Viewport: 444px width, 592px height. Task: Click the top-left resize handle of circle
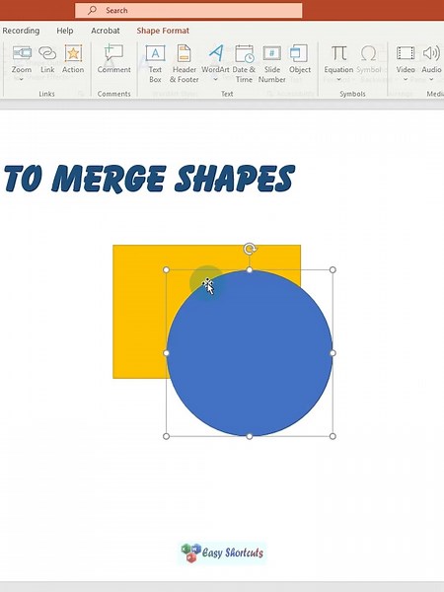tap(166, 269)
